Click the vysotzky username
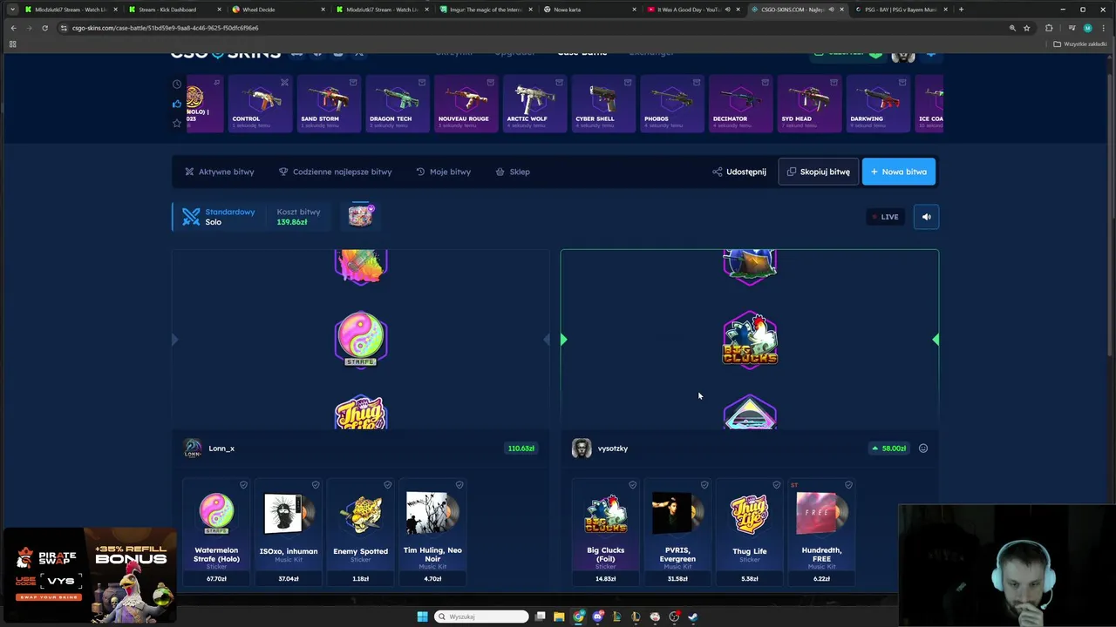 (613, 448)
